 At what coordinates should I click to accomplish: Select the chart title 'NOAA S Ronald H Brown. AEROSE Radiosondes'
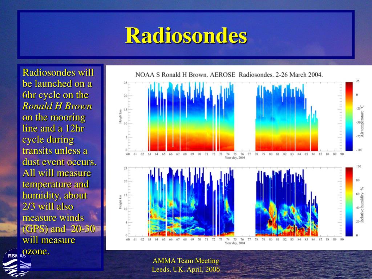click(229, 75)
